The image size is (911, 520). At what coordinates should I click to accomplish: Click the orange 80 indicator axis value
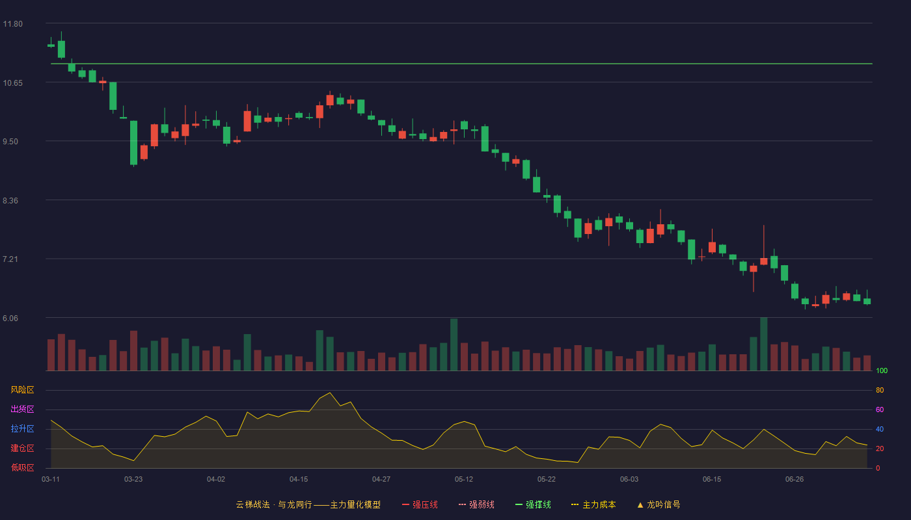(x=880, y=390)
